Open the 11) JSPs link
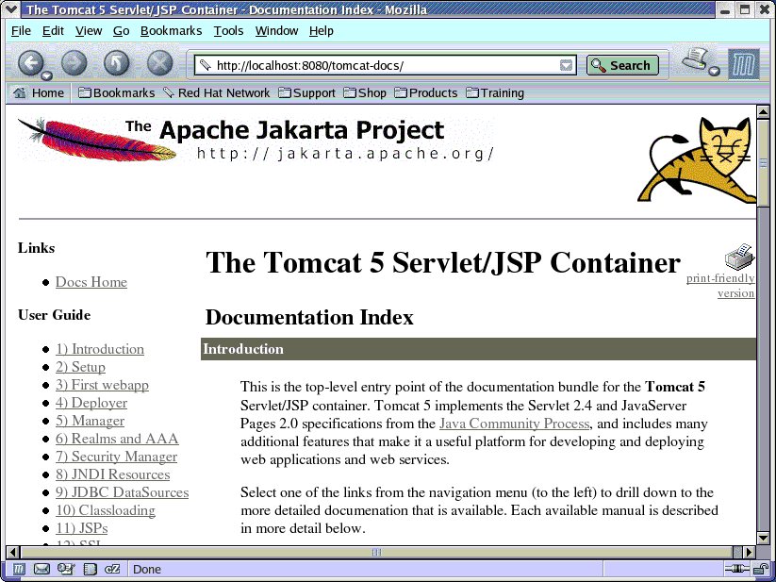 tap(81, 528)
